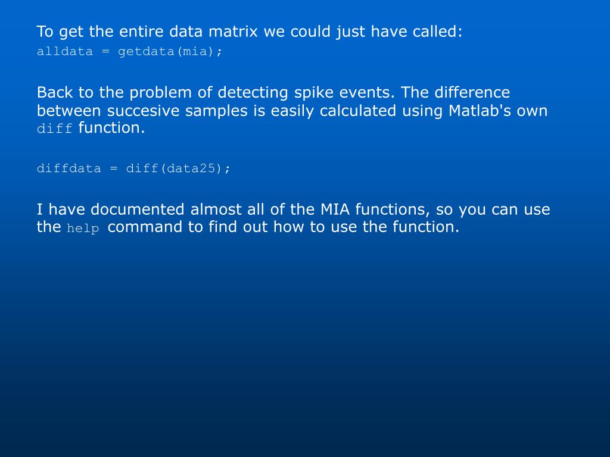
Task: Click the words 'The difference' on the slide
Action: 455,93
